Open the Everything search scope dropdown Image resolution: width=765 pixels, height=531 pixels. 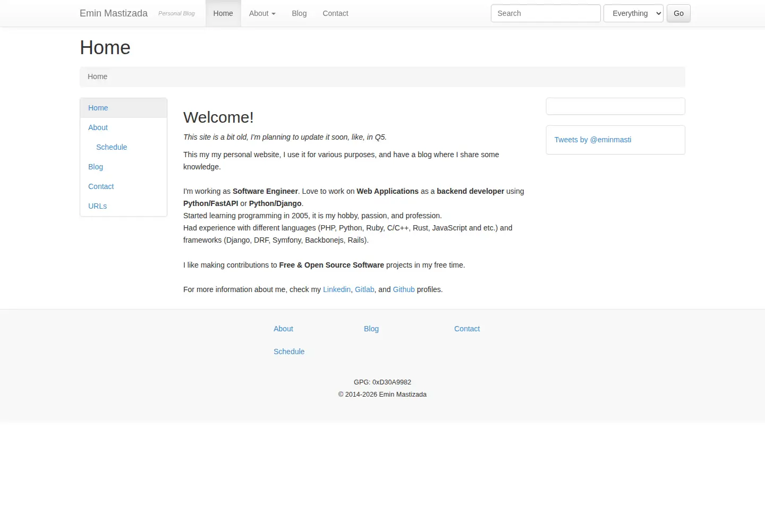pos(633,13)
